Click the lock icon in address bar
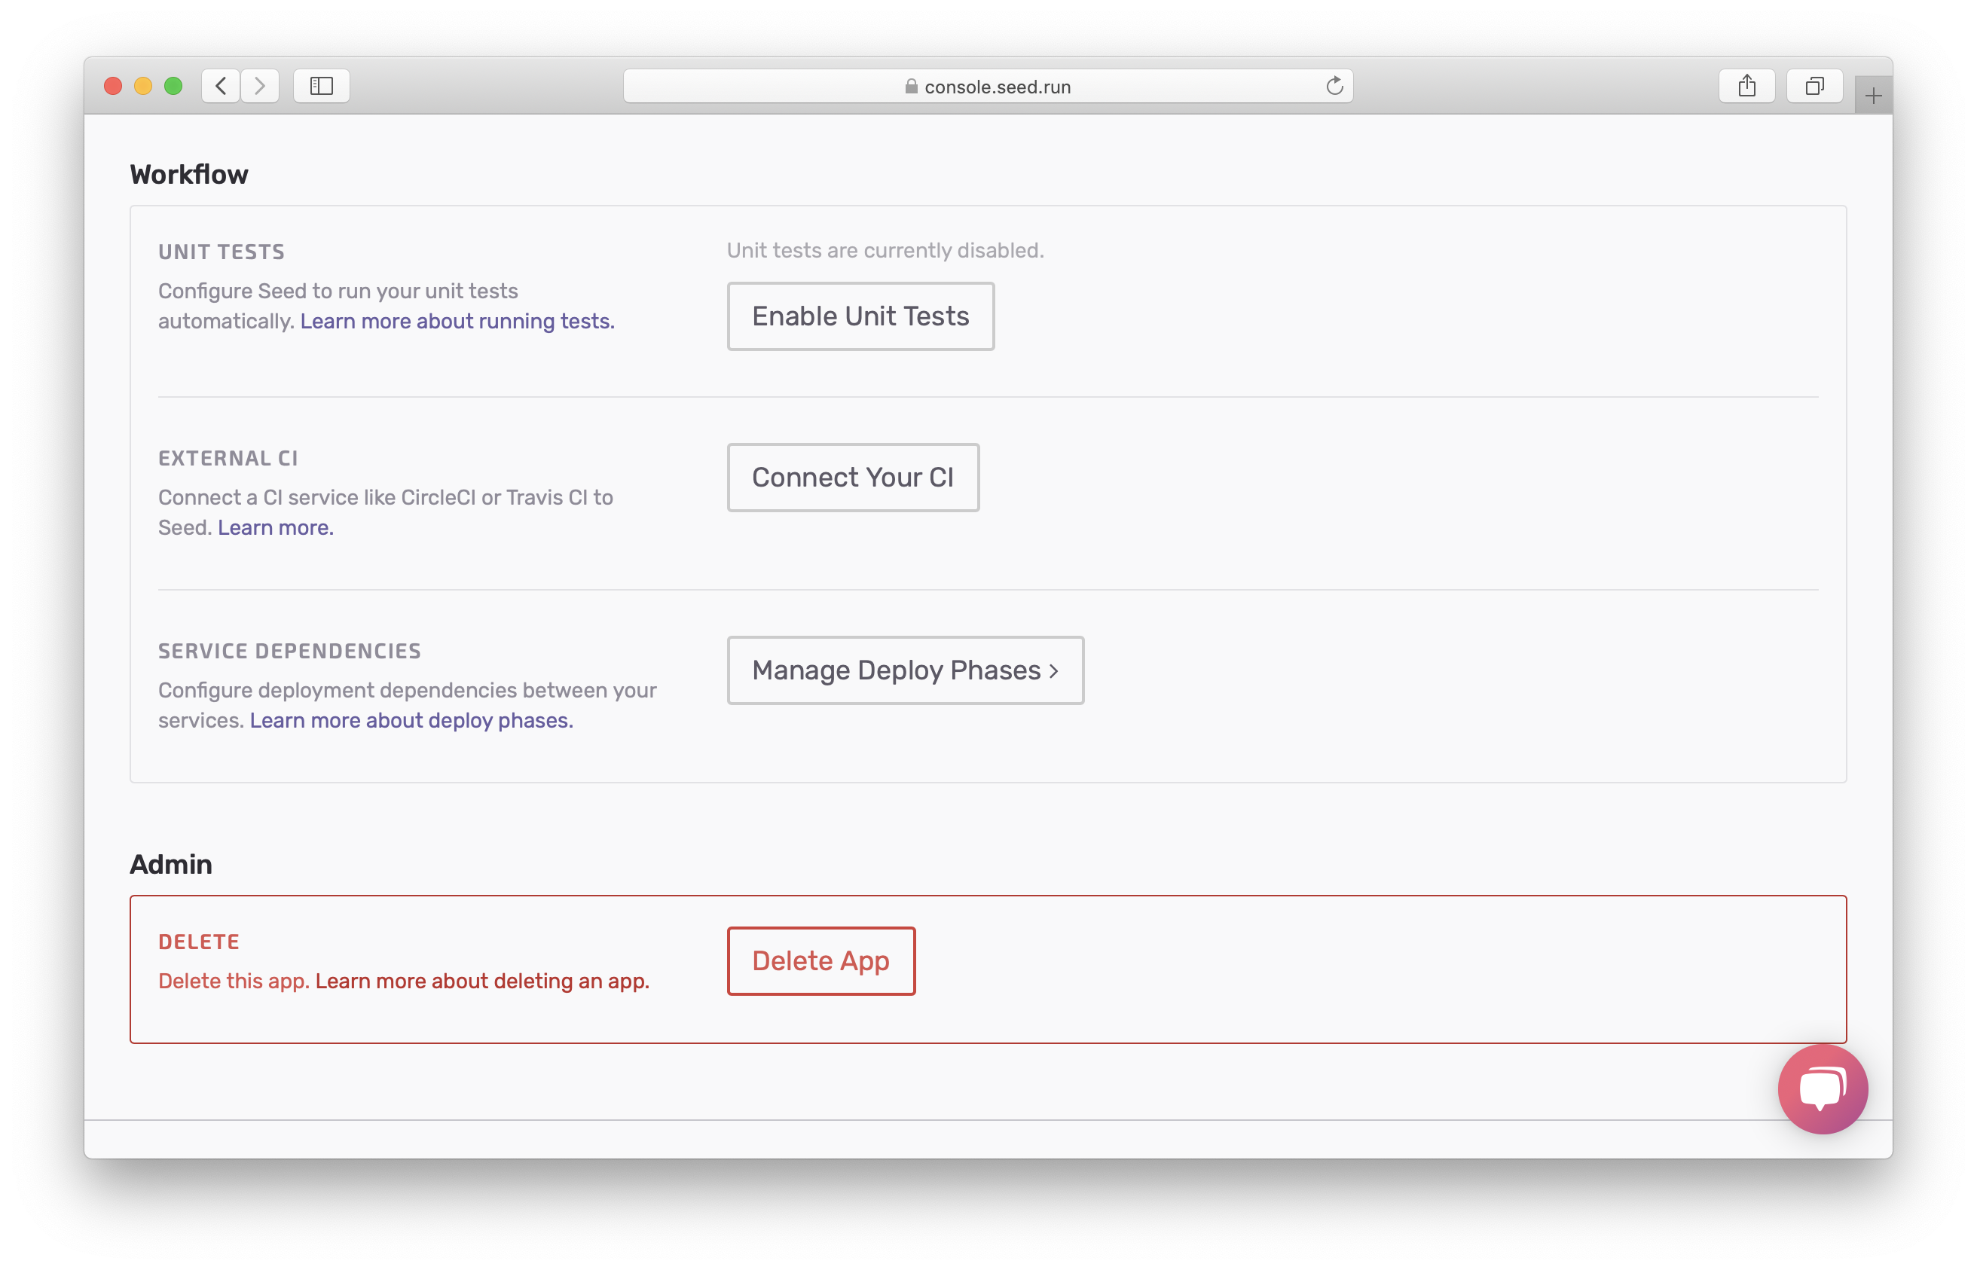 point(911,87)
